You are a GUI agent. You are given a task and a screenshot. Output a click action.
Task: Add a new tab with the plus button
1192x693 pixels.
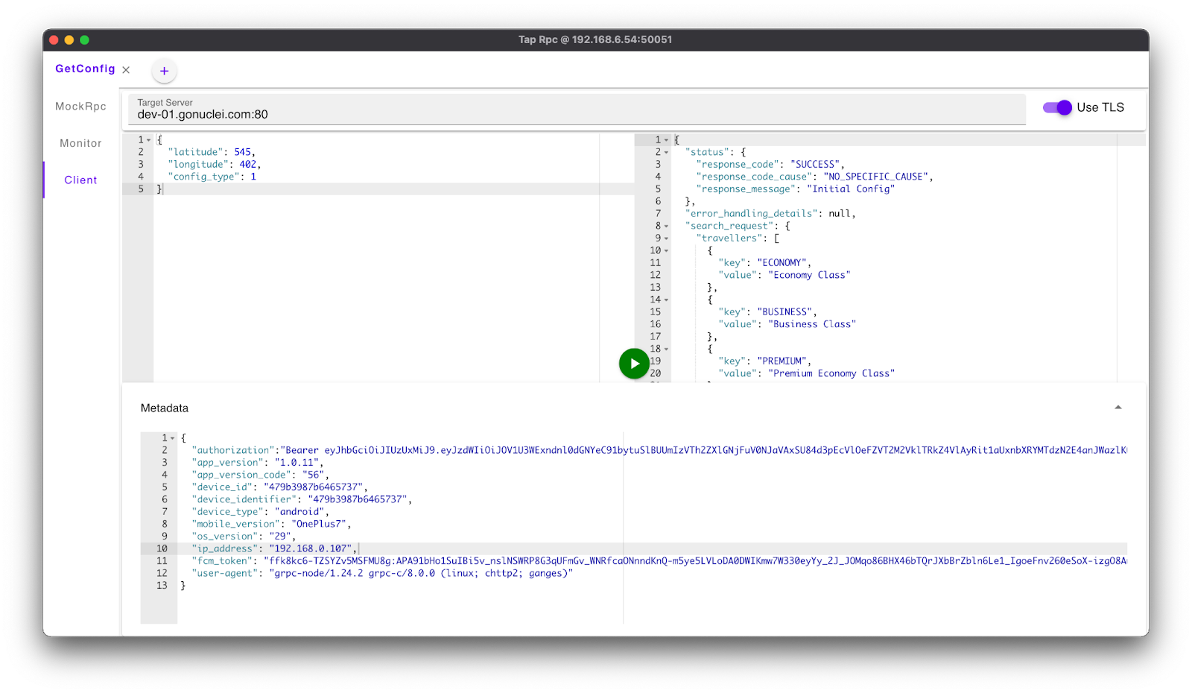pos(165,71)
